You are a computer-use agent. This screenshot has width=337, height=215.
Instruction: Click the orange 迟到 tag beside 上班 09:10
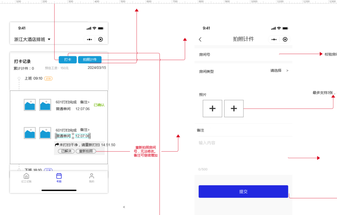[x=48, y=79]
